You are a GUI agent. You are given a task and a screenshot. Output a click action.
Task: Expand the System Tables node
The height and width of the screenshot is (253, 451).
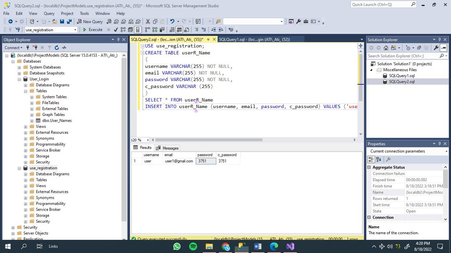pos(31,97)
